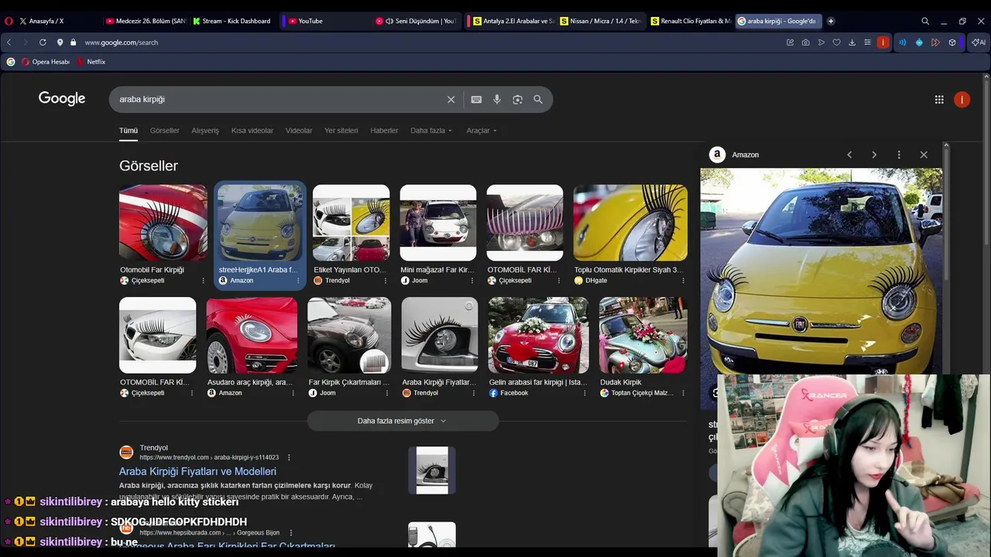Select the Mini mağaza Joom thumbnail

click(438, 223)
